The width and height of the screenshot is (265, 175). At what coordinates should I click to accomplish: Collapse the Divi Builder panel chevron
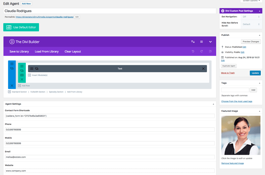coord(210,42)
